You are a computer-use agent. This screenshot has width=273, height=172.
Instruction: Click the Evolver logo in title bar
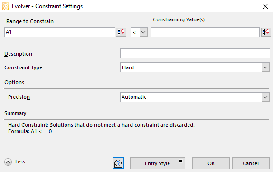click(6, 6)
